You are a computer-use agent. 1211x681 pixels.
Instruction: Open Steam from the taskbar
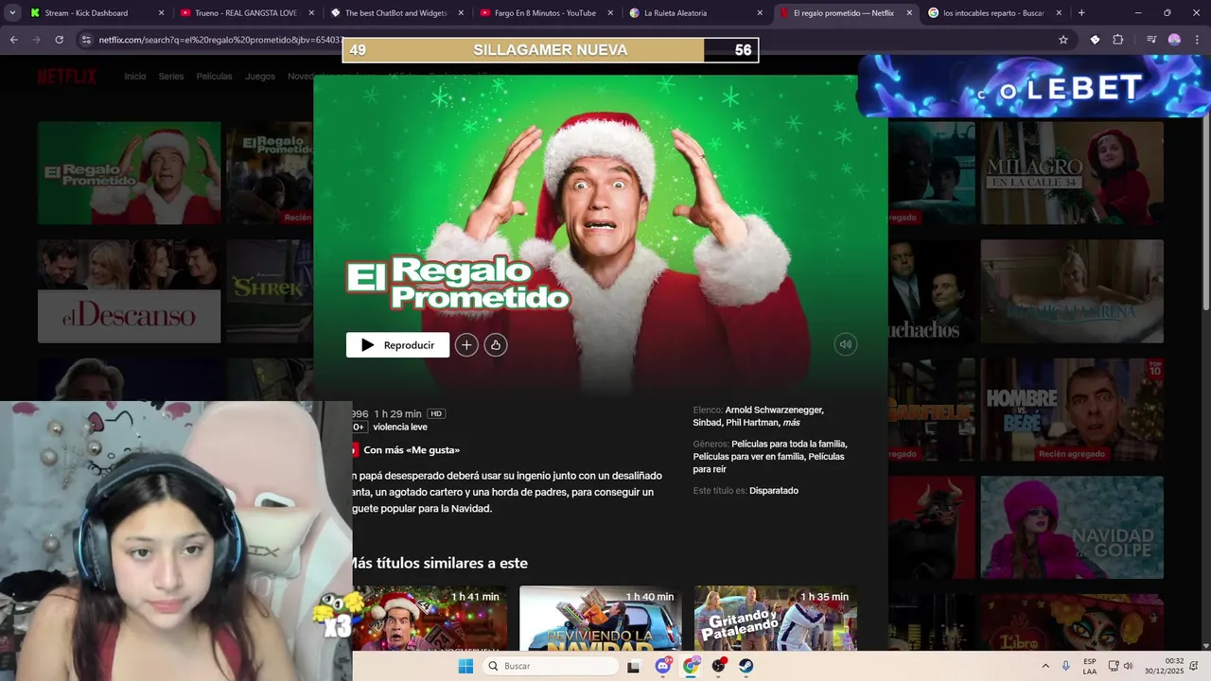(746, 666)
